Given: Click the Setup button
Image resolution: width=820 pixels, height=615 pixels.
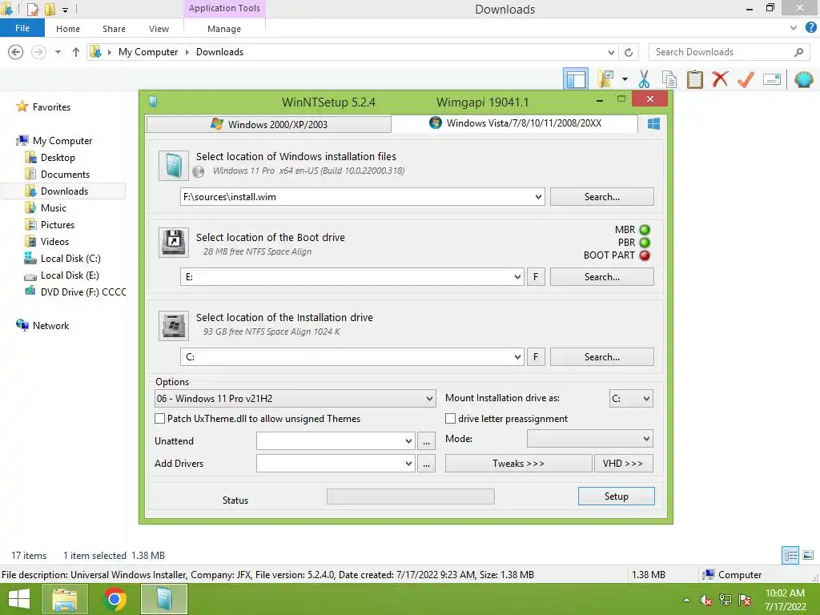Looking at the screenshot, I should coord(616,496).
